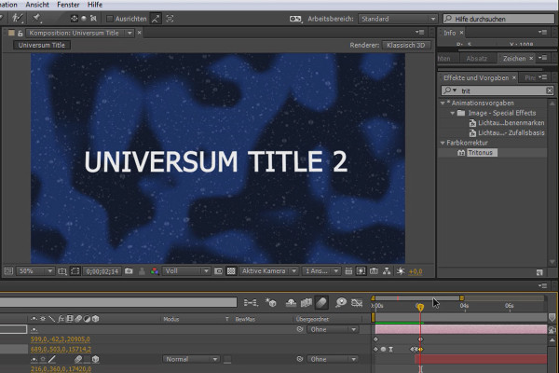Click the Universum Title breadcrumb button
559x373 pixels.
tap(42, 45)
